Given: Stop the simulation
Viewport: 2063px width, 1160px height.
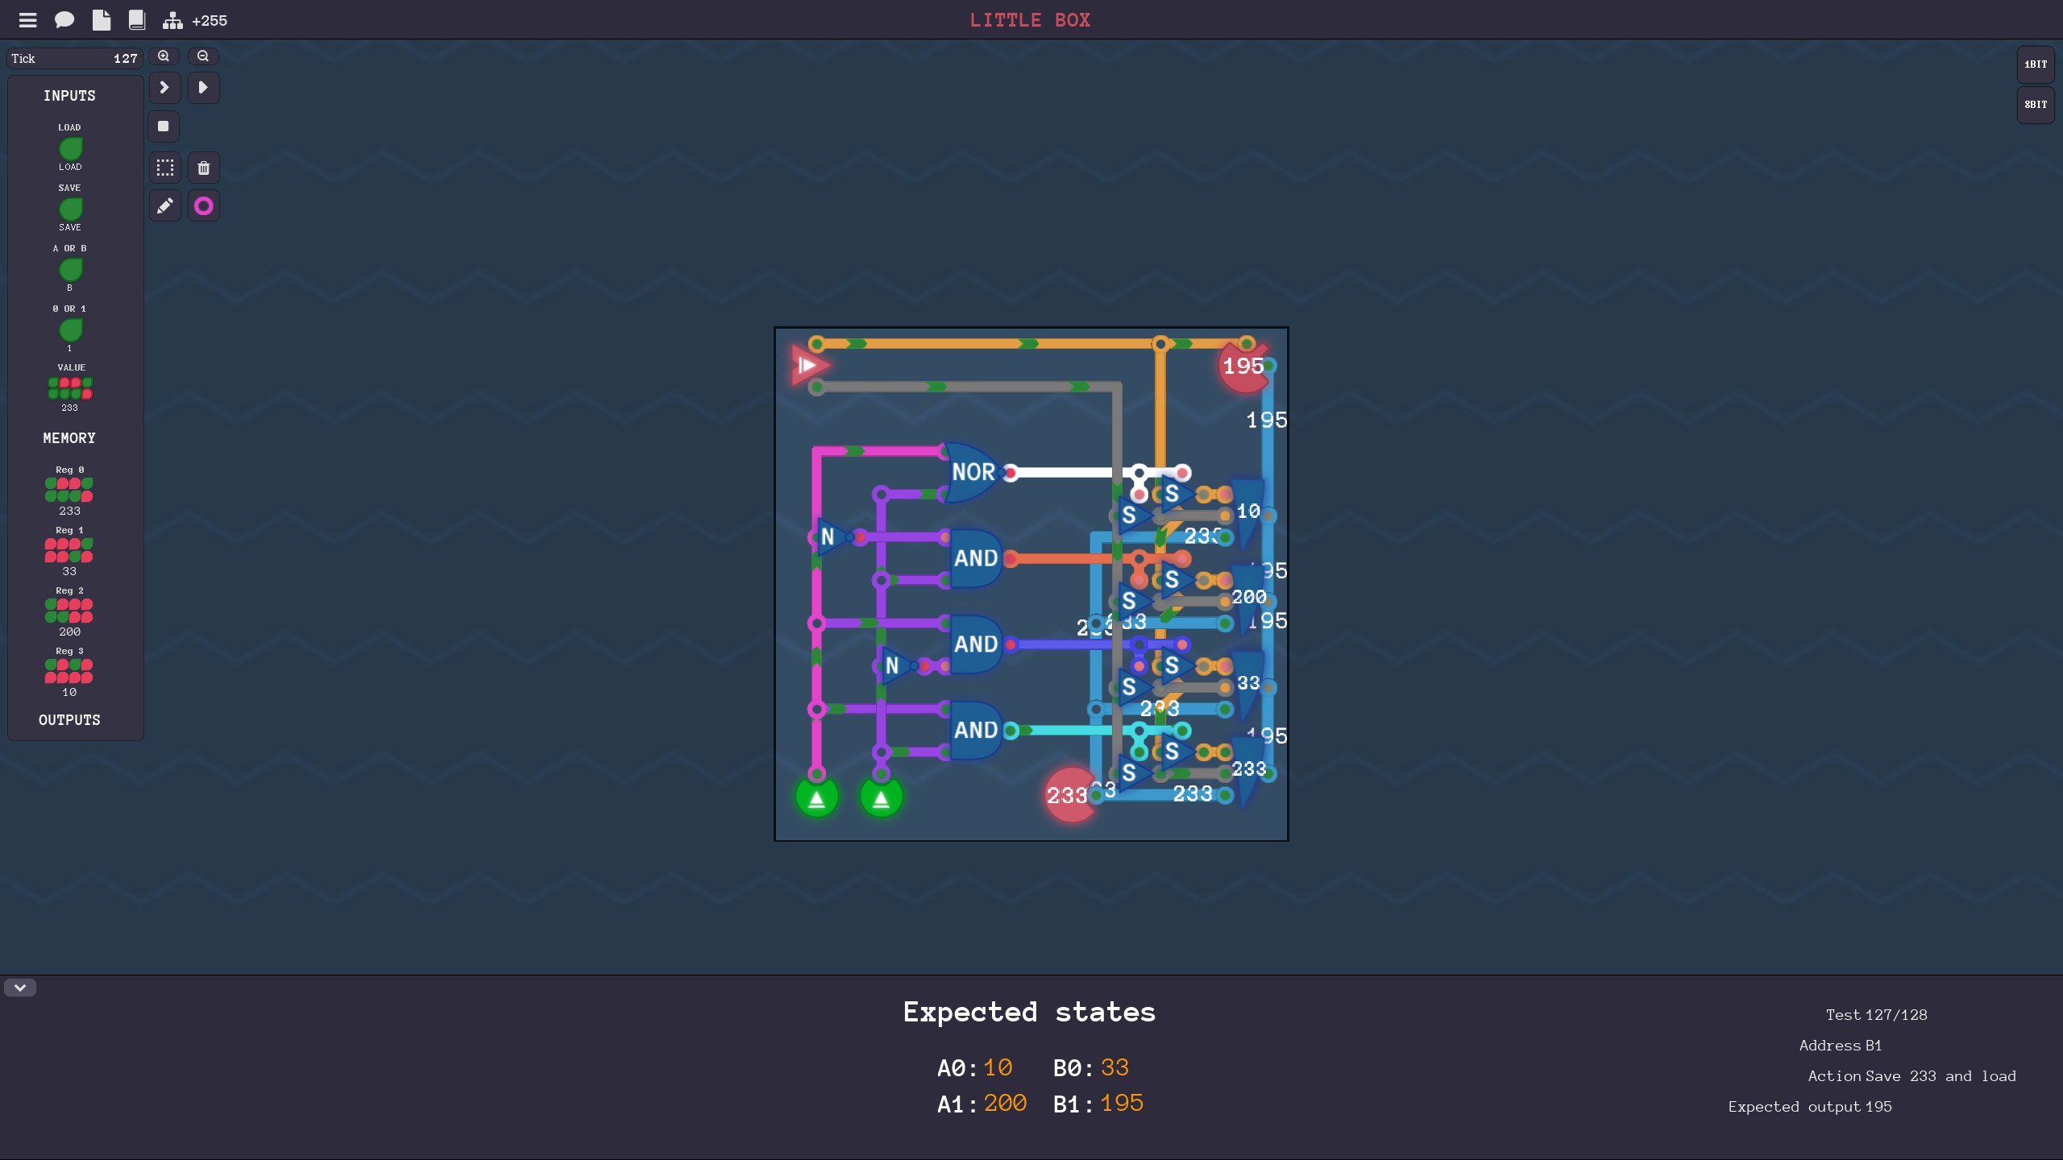Looking at the screenshot, I should 164,126.
